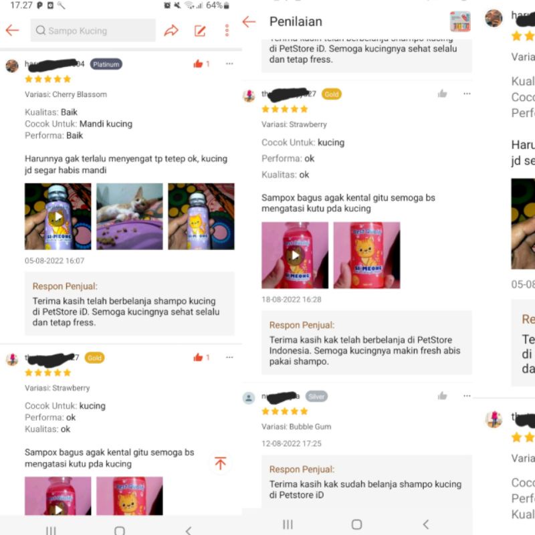Open more options on the Cherry Blassom review
This screenshot has height=535, width=535.
coord(229,64)
